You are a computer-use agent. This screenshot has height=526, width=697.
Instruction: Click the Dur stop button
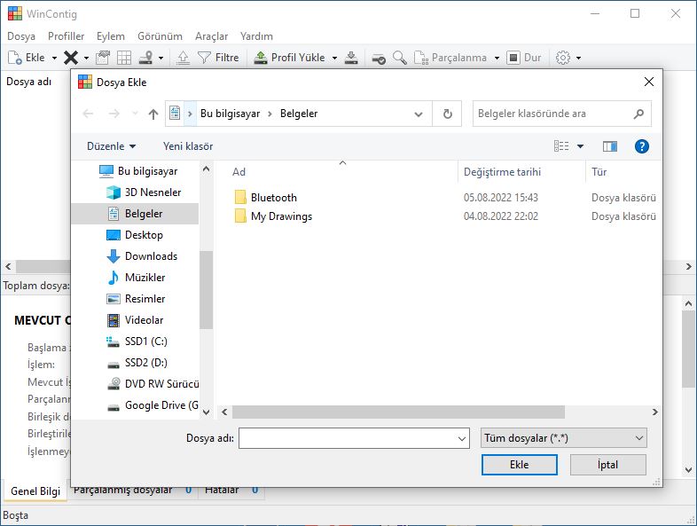click(x=524, y=58)
